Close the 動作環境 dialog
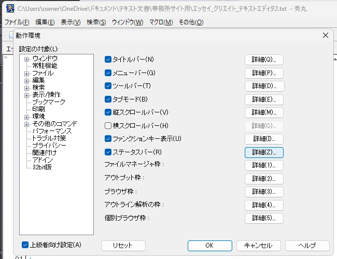Image resolution: width=337 pixels, height=259 pixels. [326, 35]
